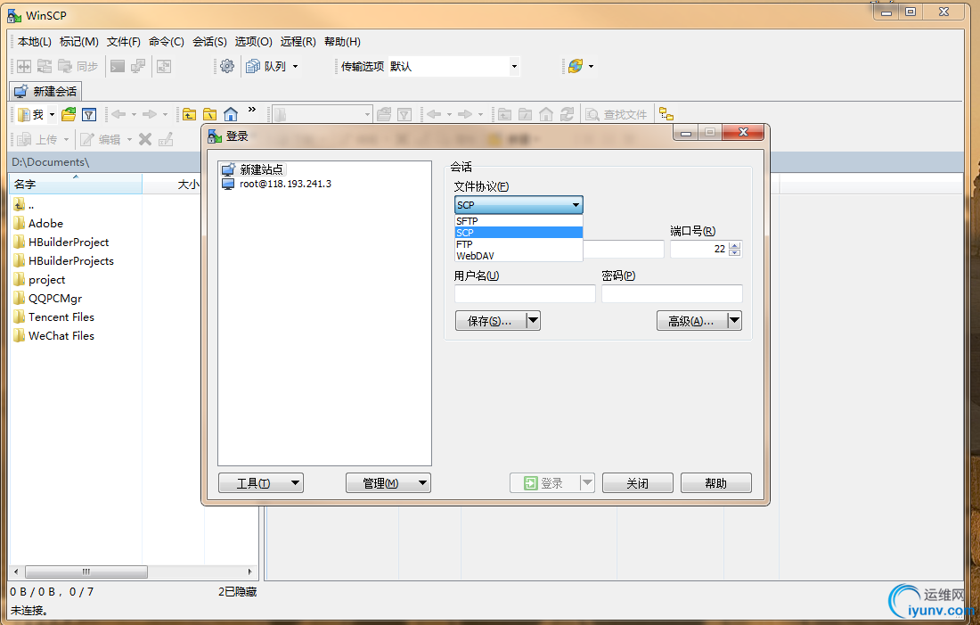The image size is (980, 625).
Task: Open the 队列 dropdown arrow
Action: click(x=296, y=66)
